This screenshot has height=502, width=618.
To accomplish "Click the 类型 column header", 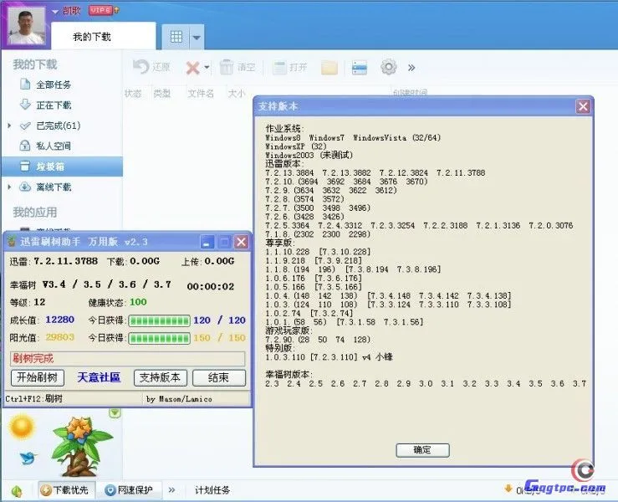I will 162,94.
